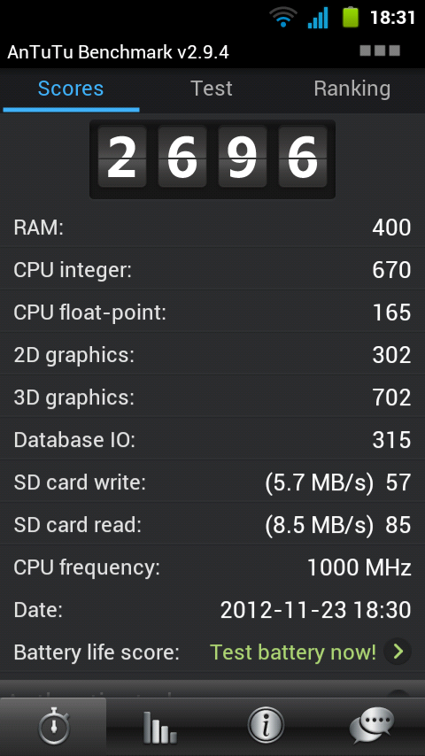Open the chat bubbles feedback icon
425x756 pixels.
pos(372,726)
